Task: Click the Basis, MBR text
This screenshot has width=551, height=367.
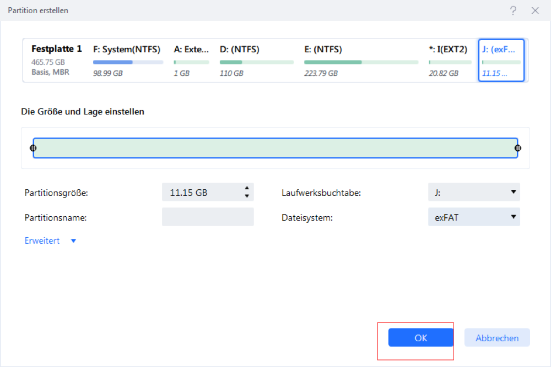Action: [x=50, y=72]
